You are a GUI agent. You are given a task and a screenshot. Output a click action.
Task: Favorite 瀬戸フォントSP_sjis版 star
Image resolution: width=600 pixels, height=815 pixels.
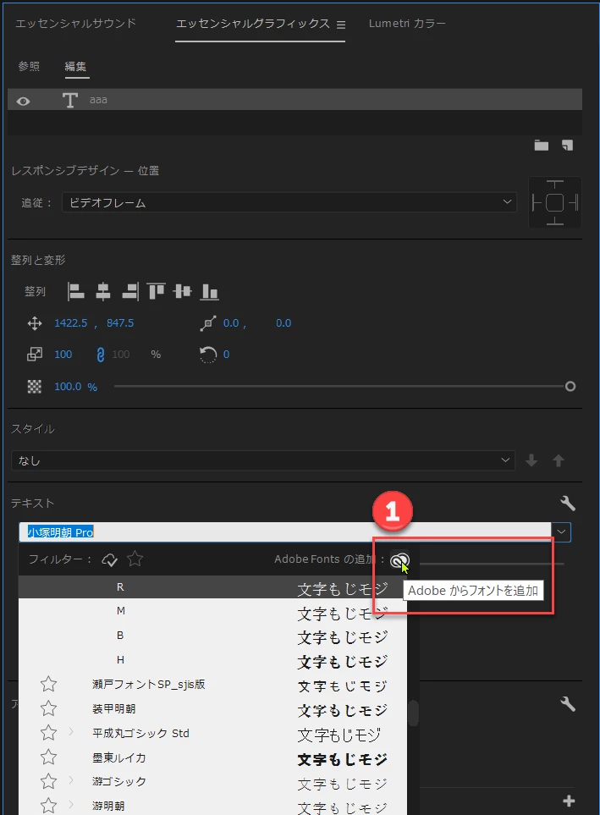48,684
